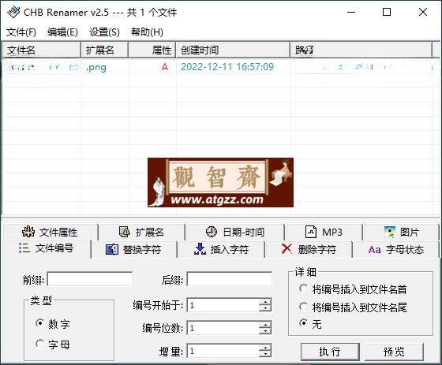Click the 替换字符 tab replace icon
This screenshot has height=365, width=442.
[x=112, y=250]
